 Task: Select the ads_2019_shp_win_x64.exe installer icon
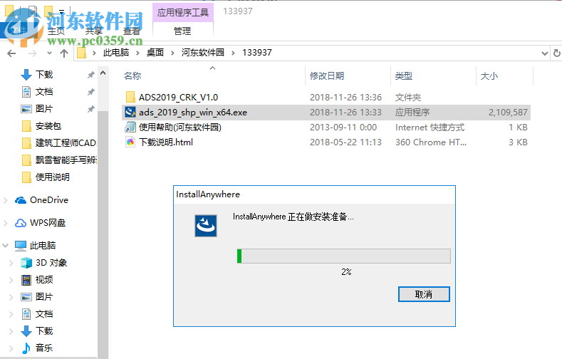click(130, 112)
